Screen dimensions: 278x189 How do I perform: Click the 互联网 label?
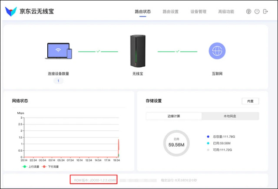[217, 74]
